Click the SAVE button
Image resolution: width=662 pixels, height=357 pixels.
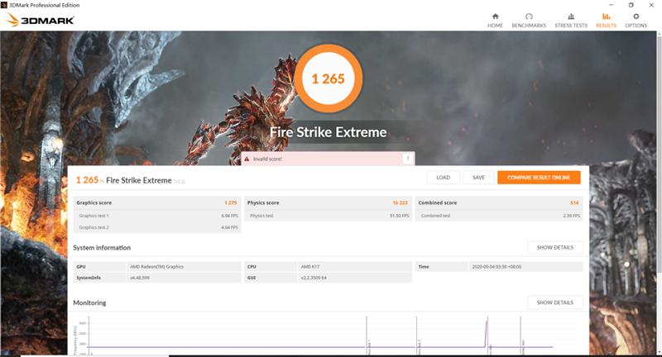[478, 178]
